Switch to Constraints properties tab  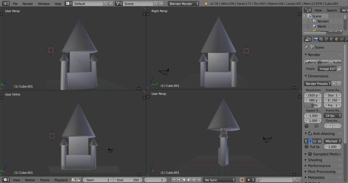pos(342,39)
